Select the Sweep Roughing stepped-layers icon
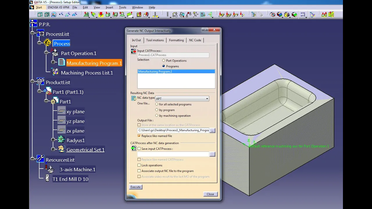The height and width of the screenshot is (209, 372). click(x=87, y=15)
